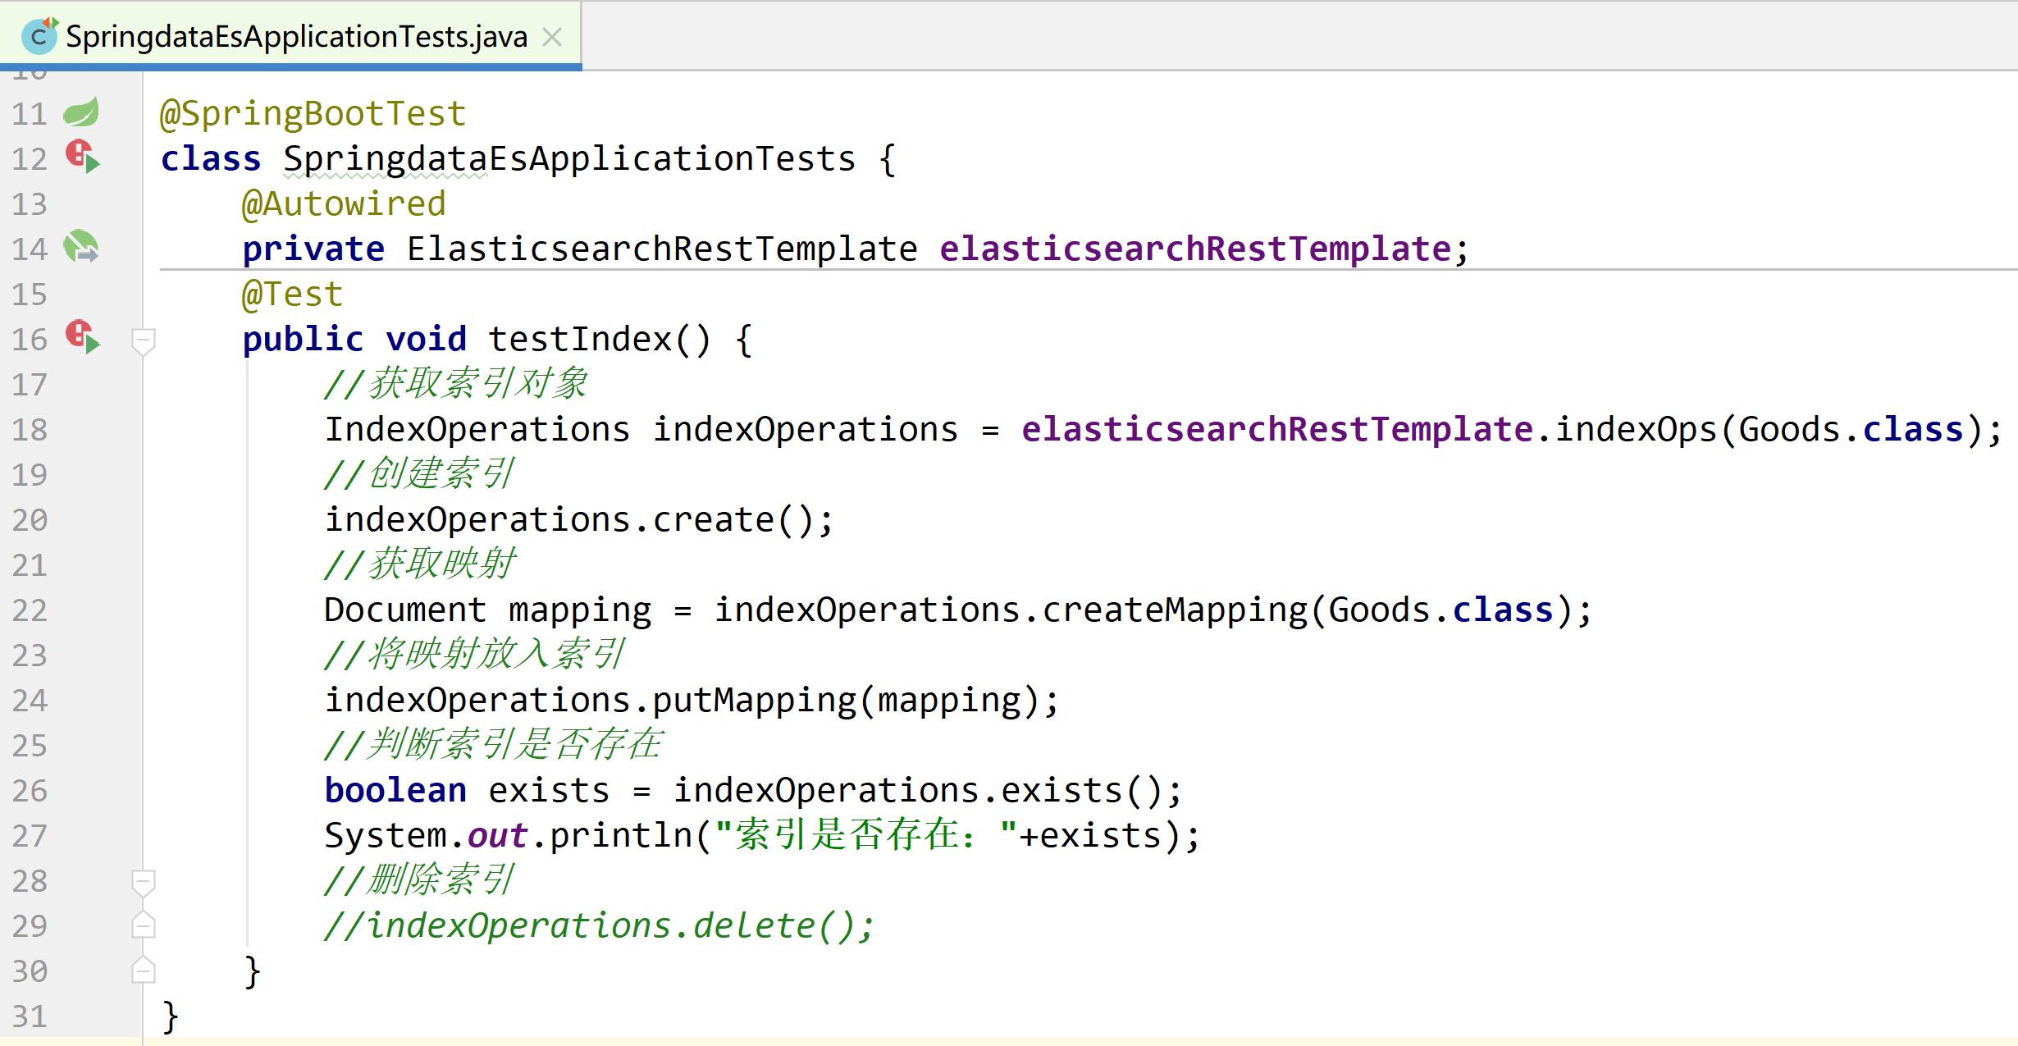This screenshot has width=2018, height=1046.
Task: Click ElasticsearchRestTemplate type on line 14
Action: pyautogui.click(x=662, y=249)
